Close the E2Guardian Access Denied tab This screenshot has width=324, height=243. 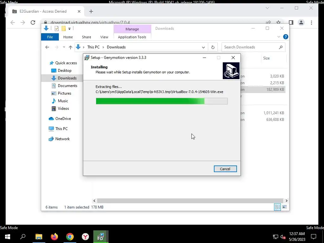coord(79,11)
